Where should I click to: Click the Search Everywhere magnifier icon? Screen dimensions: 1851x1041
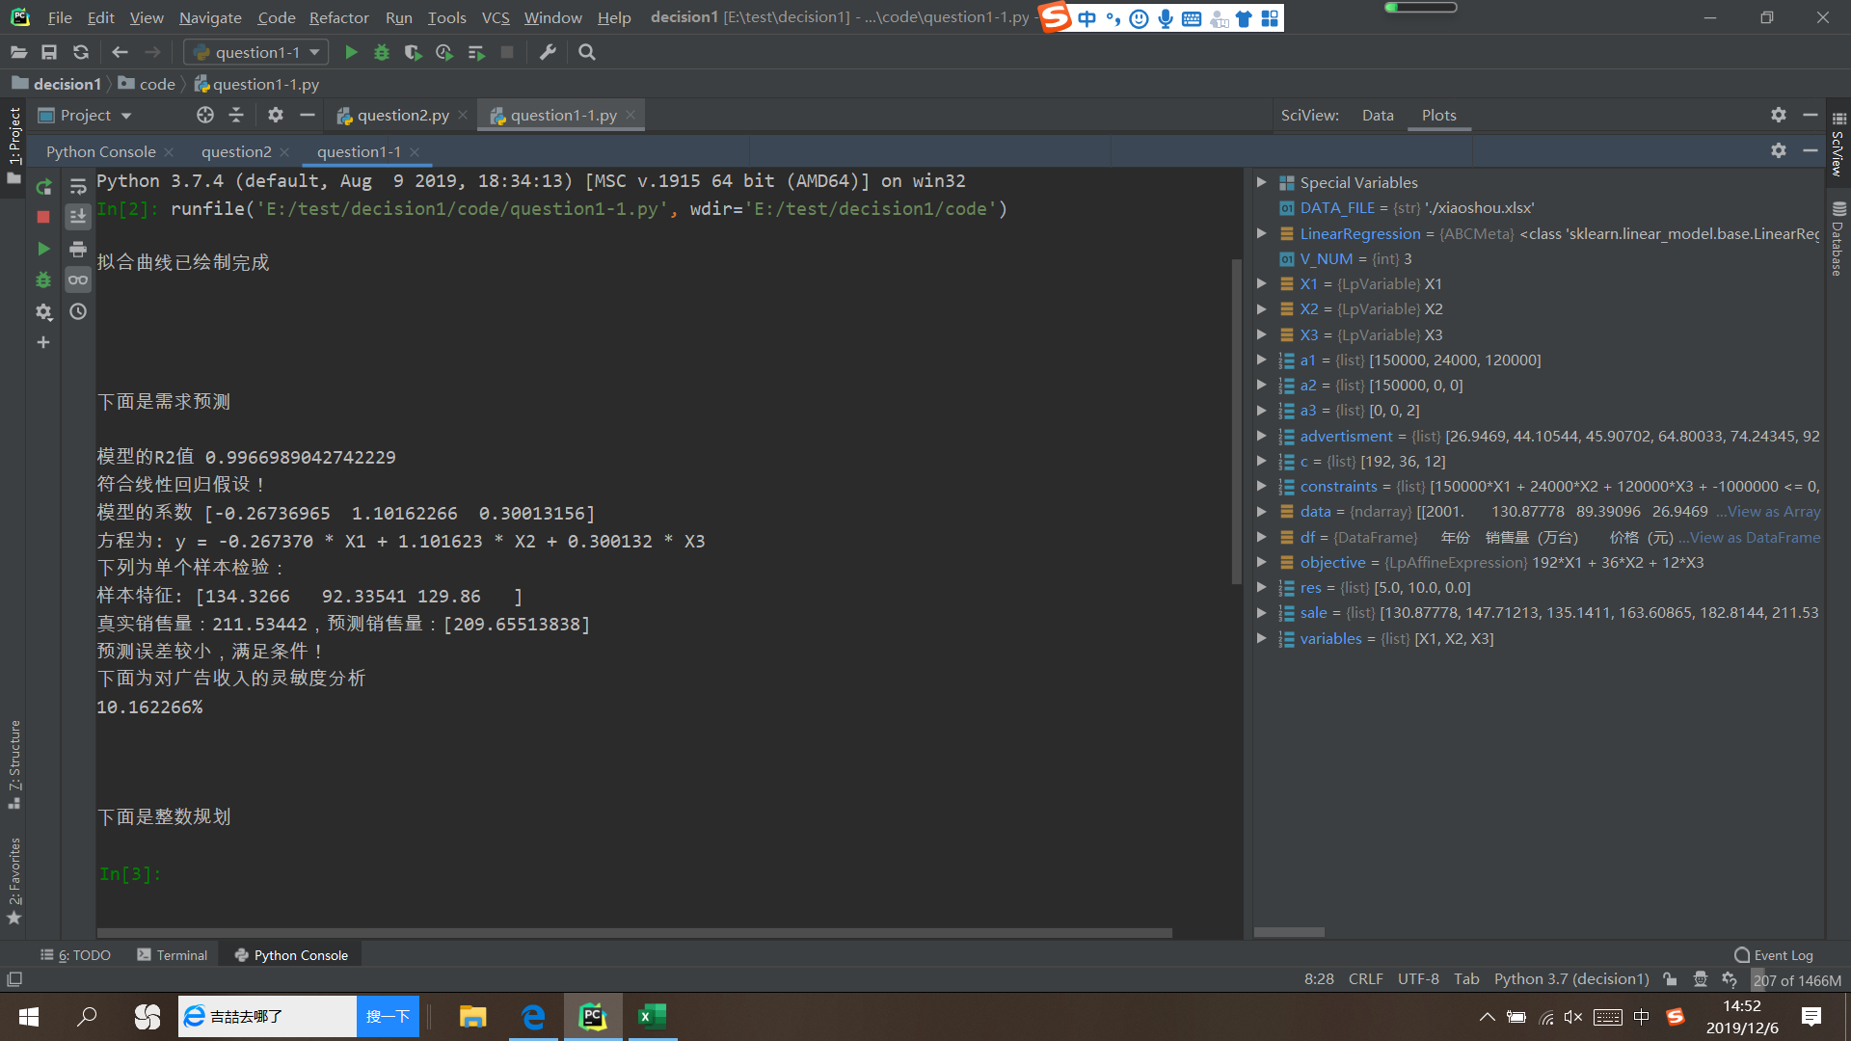pos(586,52)
